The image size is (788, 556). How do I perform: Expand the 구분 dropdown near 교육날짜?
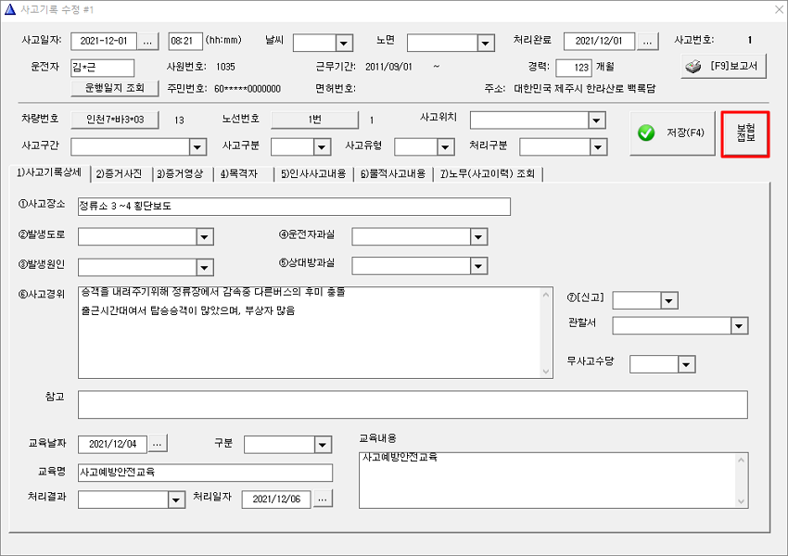[x=323, y=445]
